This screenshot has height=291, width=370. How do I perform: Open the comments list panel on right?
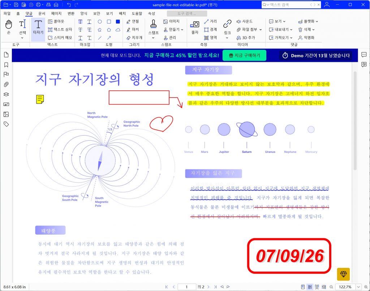[x=364, y=55]
